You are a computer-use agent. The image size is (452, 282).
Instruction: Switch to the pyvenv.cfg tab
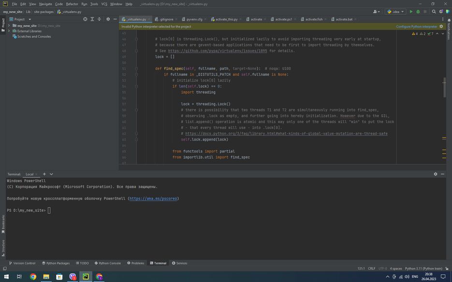(194, 19)
